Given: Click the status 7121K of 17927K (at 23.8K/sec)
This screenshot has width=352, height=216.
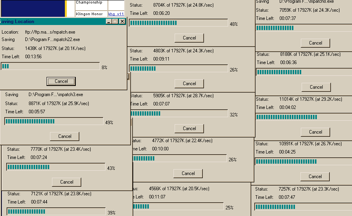Looking at the screenshot, I should click(61, 194).
